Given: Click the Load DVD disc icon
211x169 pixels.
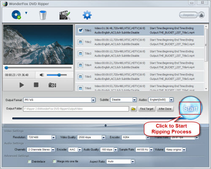Looking at the screenshot, I should 16,15.
